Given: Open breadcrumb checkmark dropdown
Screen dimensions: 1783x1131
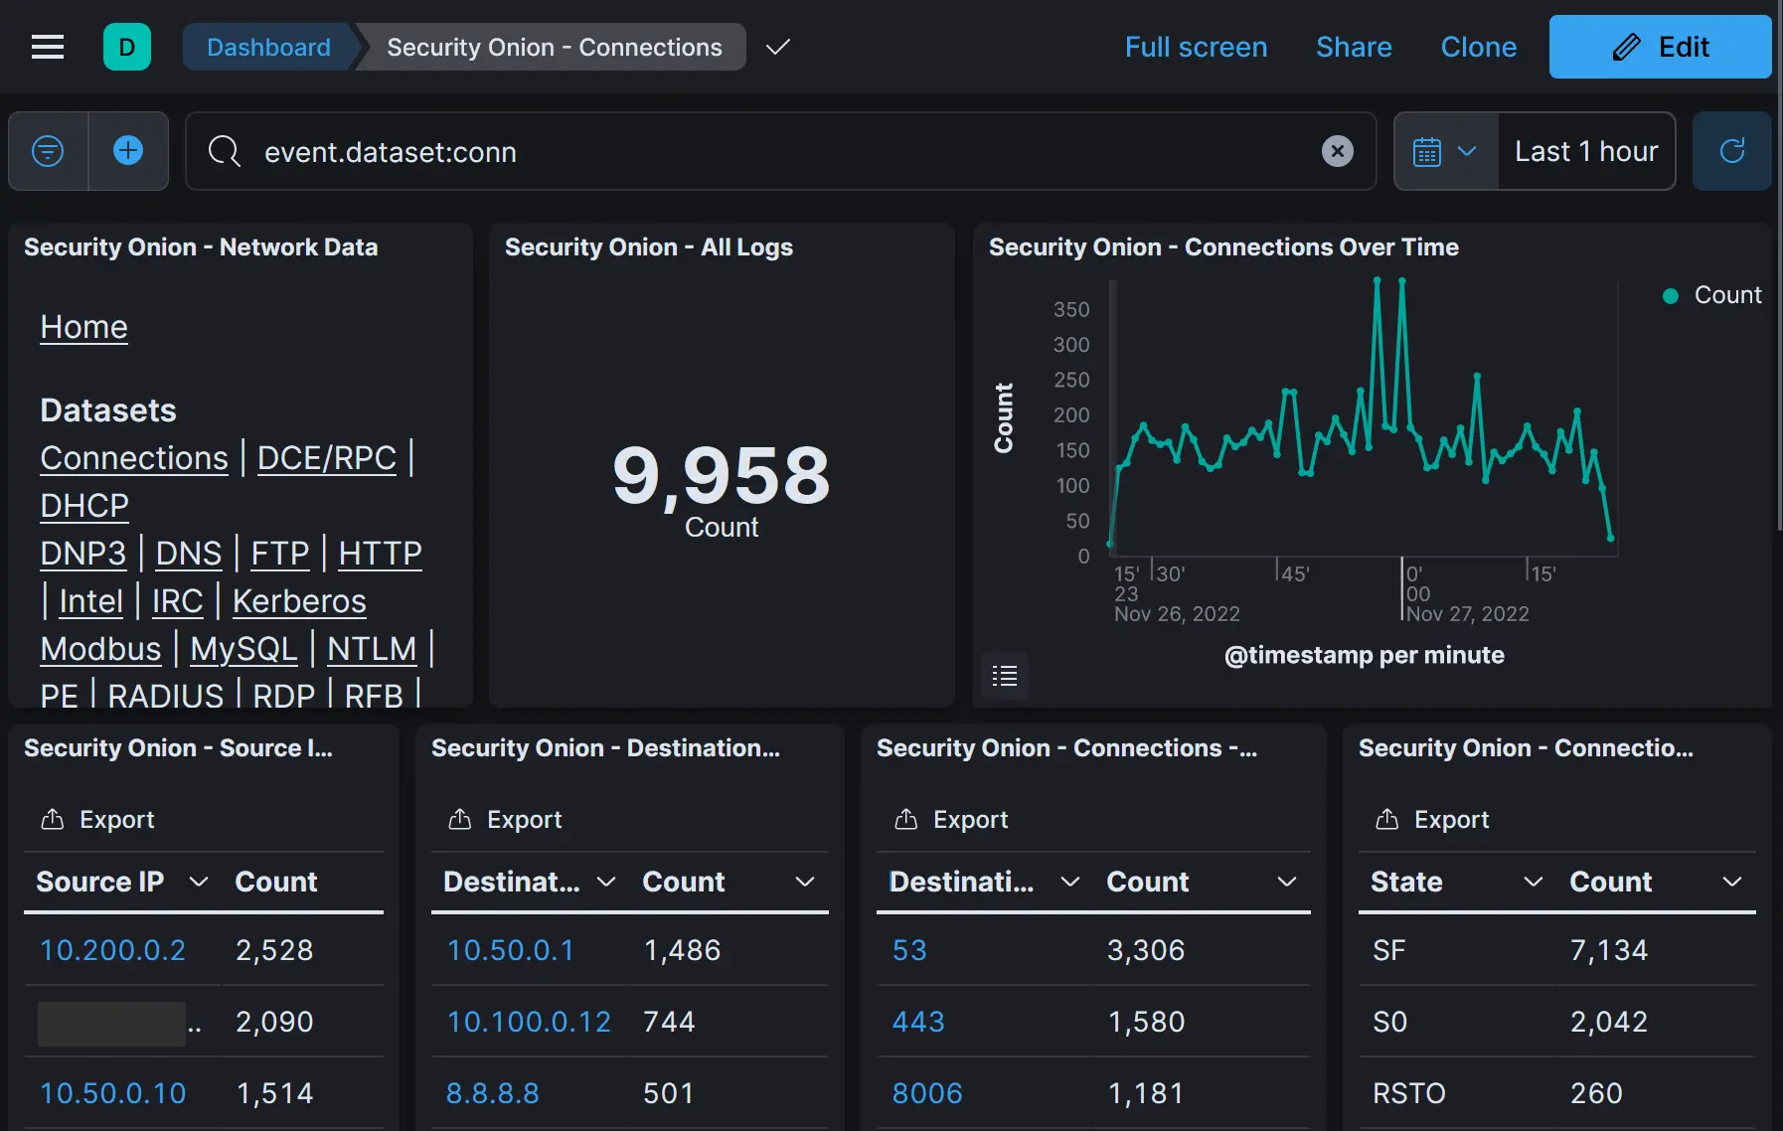Looking at the screenshot, I should click(x=778, y=47).
